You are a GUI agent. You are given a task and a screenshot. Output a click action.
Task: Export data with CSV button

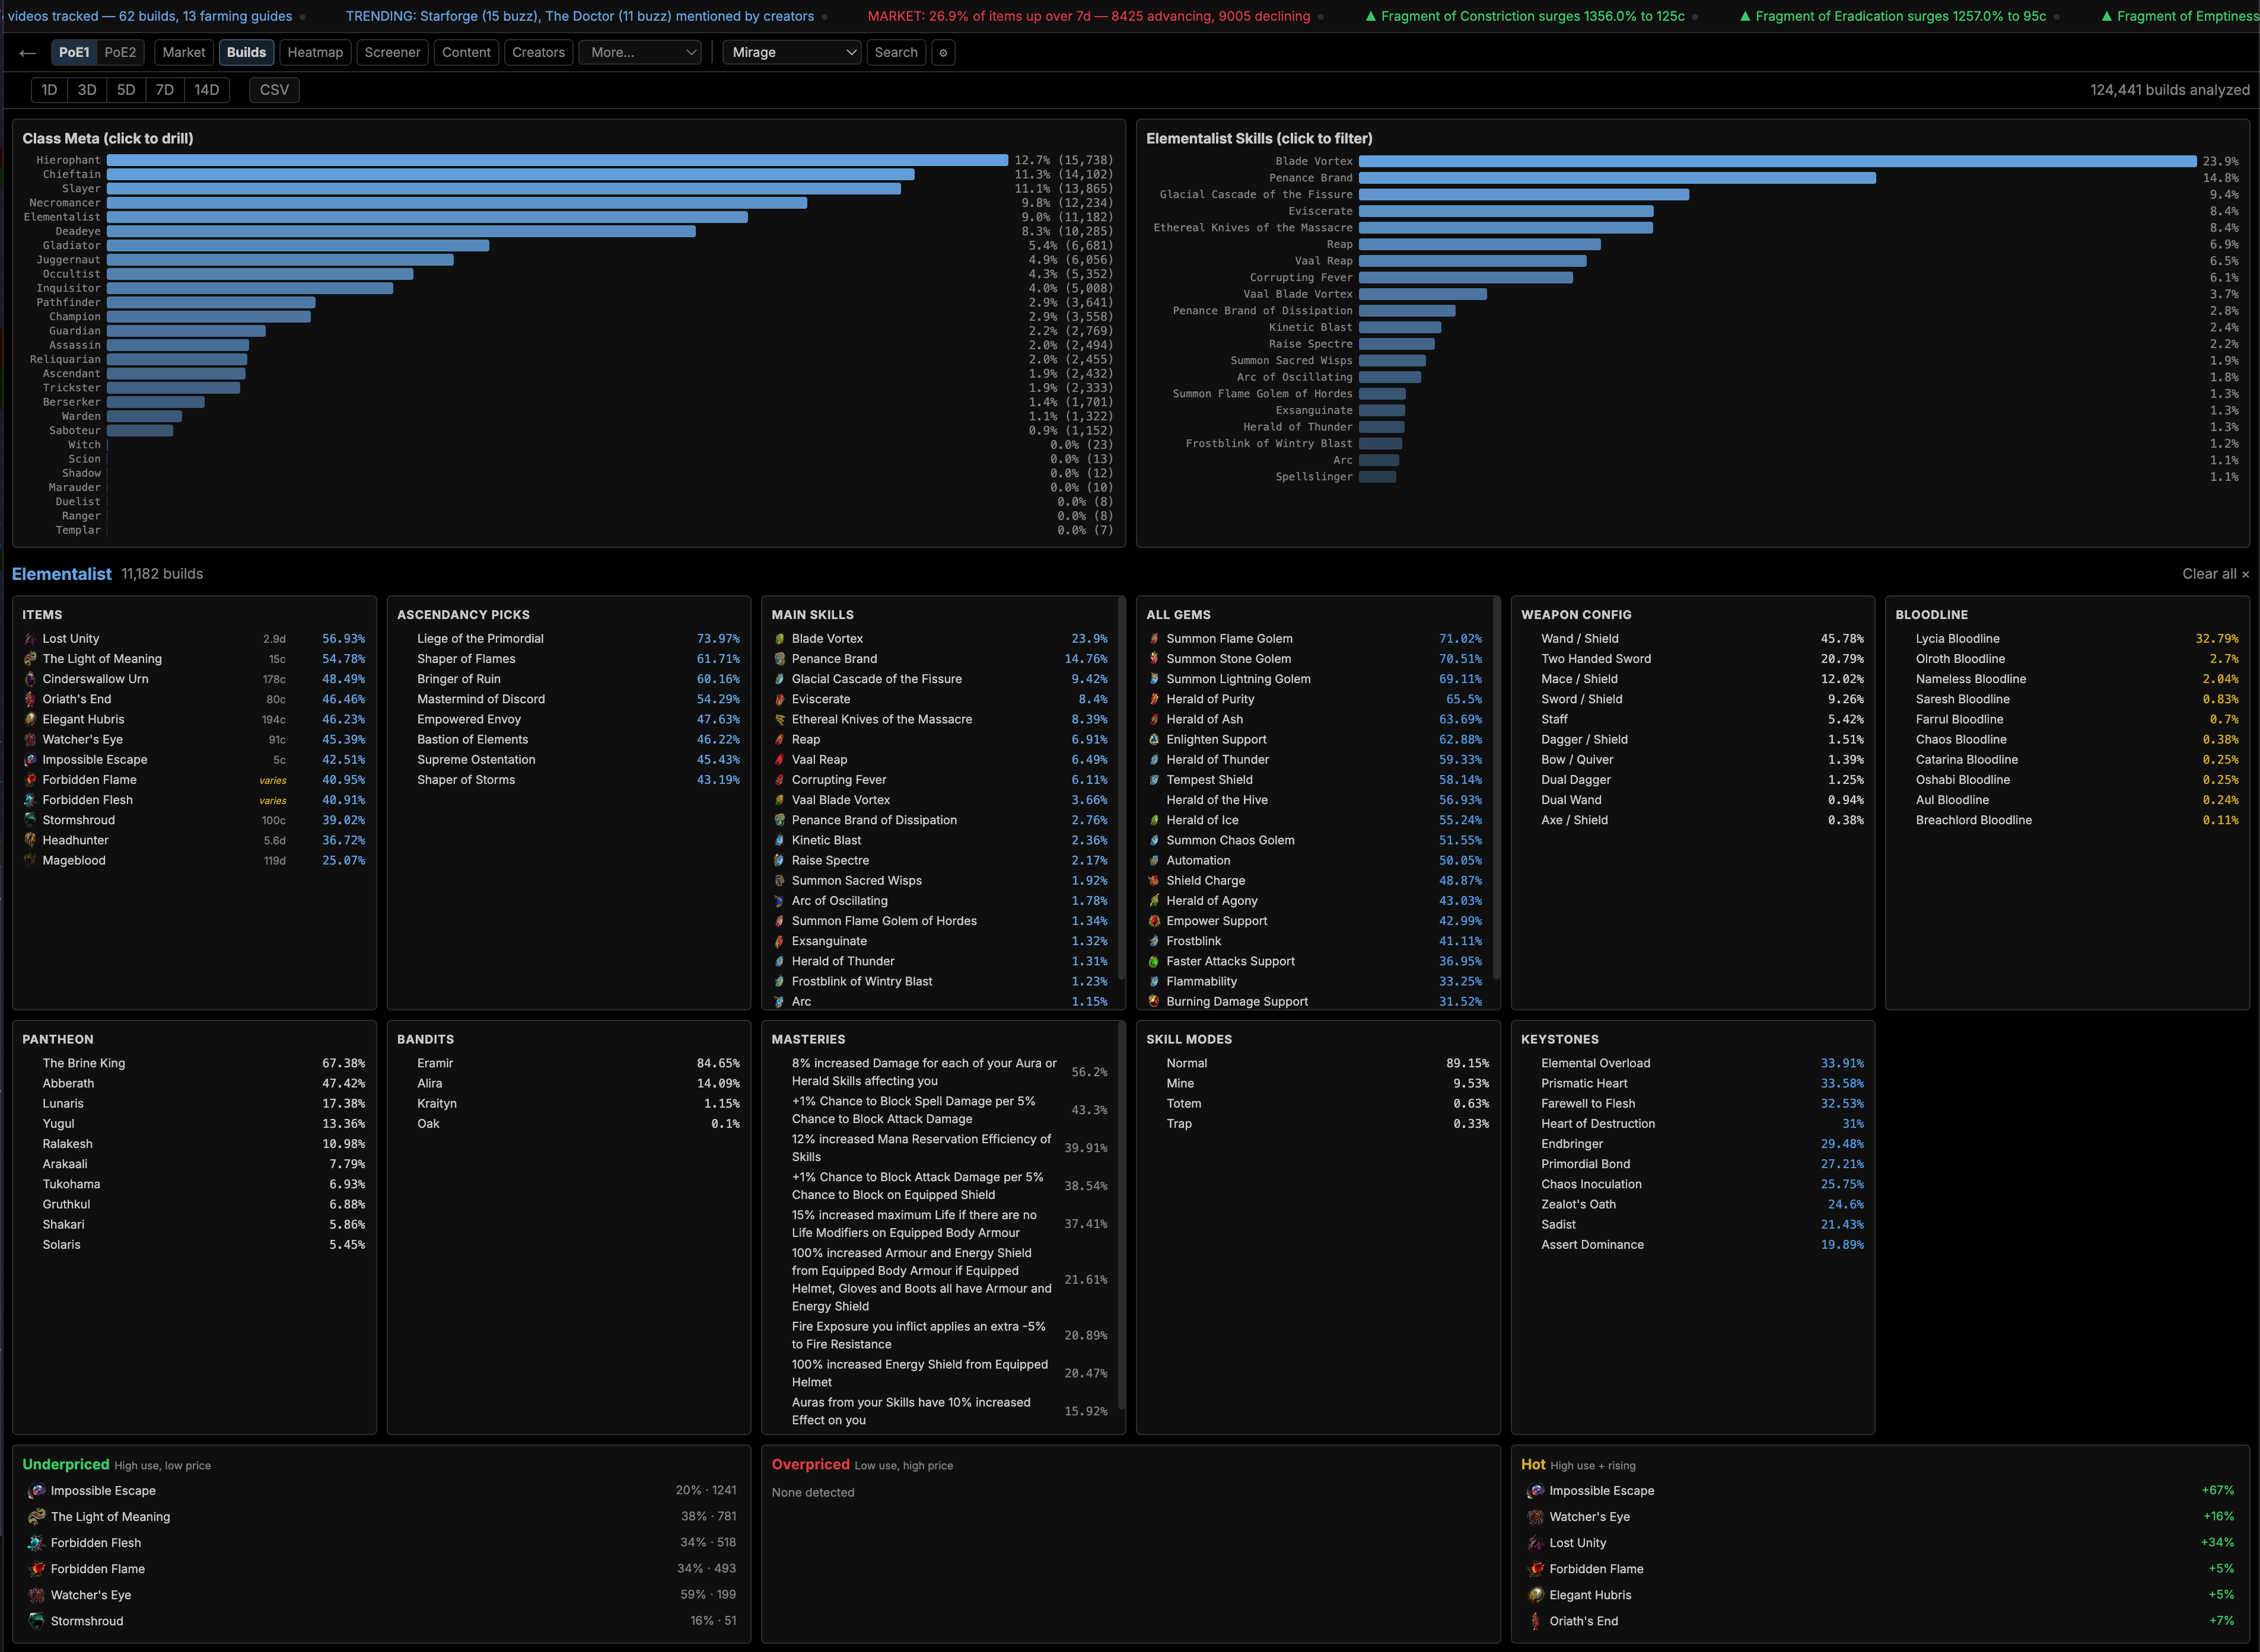pos(274,90)
